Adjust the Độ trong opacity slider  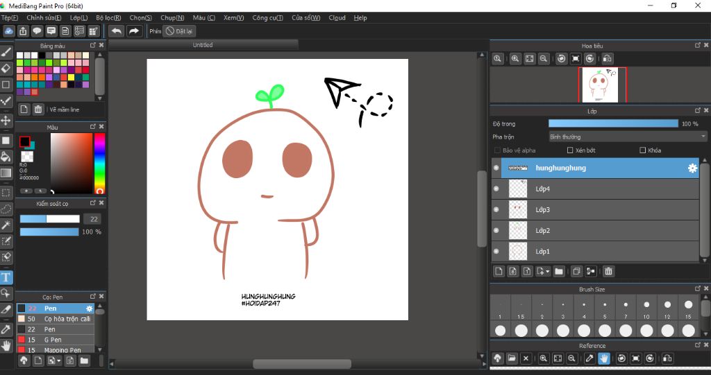click(x=613, y=123)
